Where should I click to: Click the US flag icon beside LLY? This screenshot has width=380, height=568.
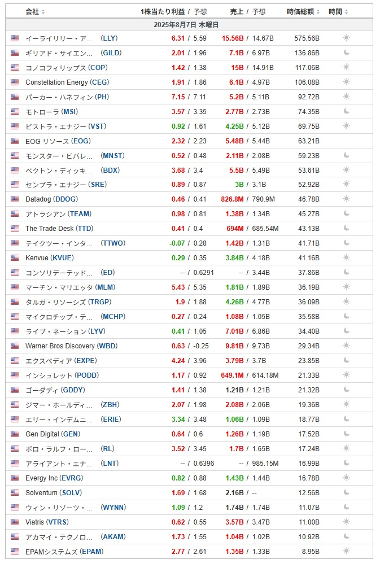tap(15, 38)
